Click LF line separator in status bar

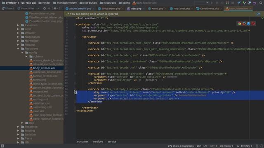[205, 146]
